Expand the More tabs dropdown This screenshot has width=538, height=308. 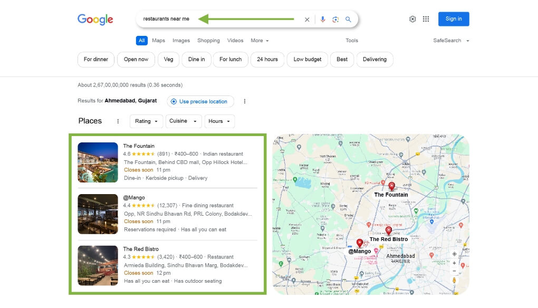[260, 41]
